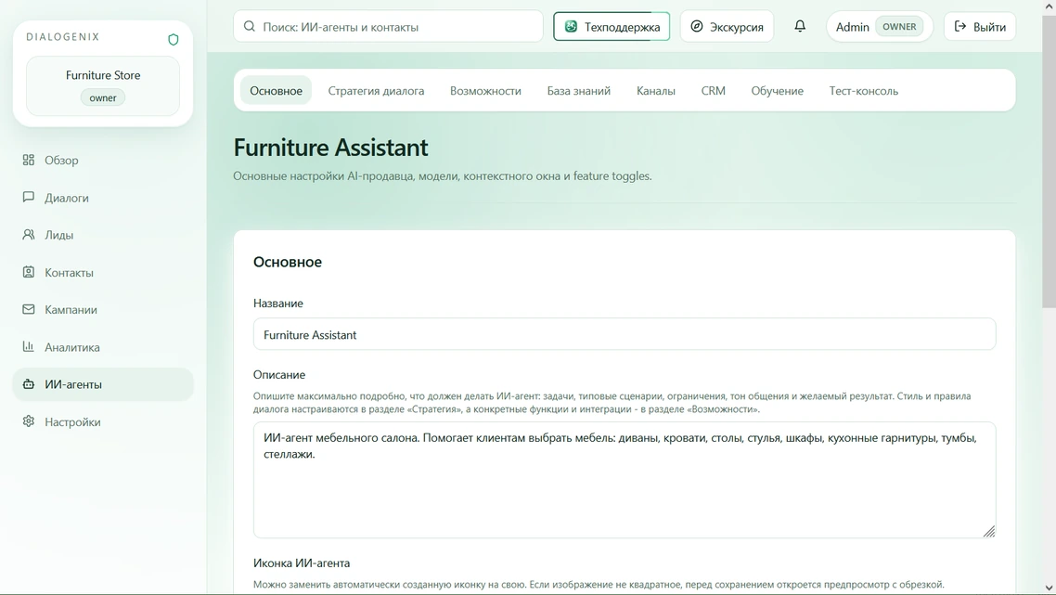This screenshot has height=595, width=1056.
Task: Click the Описание textarea resize handle
Action: [x=988, y=531]
